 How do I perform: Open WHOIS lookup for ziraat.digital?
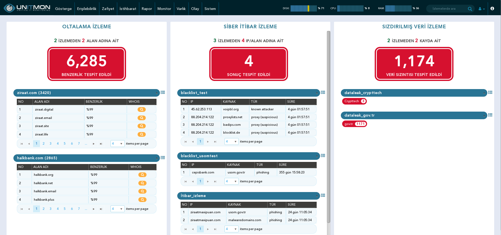142,110
